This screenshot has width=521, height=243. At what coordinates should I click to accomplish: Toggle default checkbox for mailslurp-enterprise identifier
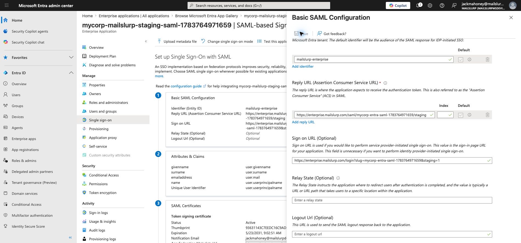(x=461, y=59)
